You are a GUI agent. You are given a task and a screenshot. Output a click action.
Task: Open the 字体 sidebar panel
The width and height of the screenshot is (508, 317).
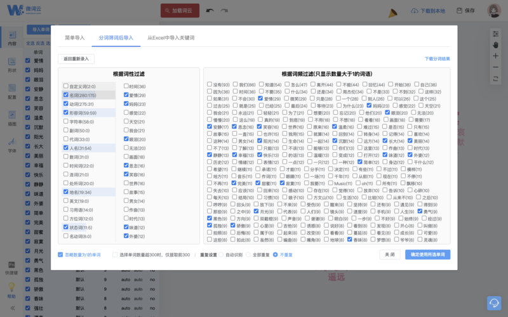[12, 145]
